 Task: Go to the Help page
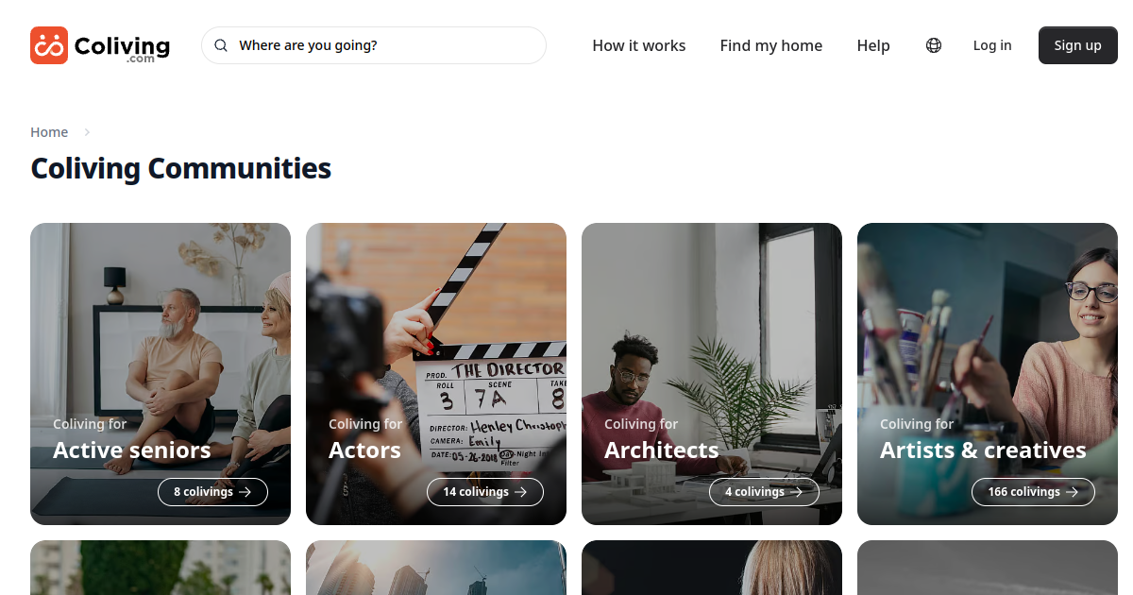(x=873, y=45)
